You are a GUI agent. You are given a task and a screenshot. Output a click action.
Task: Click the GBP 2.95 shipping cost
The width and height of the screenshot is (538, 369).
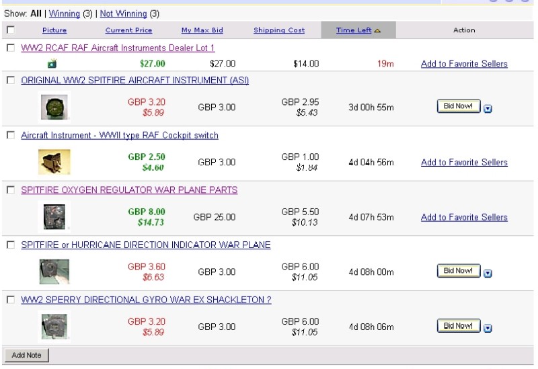coord(300,102)
